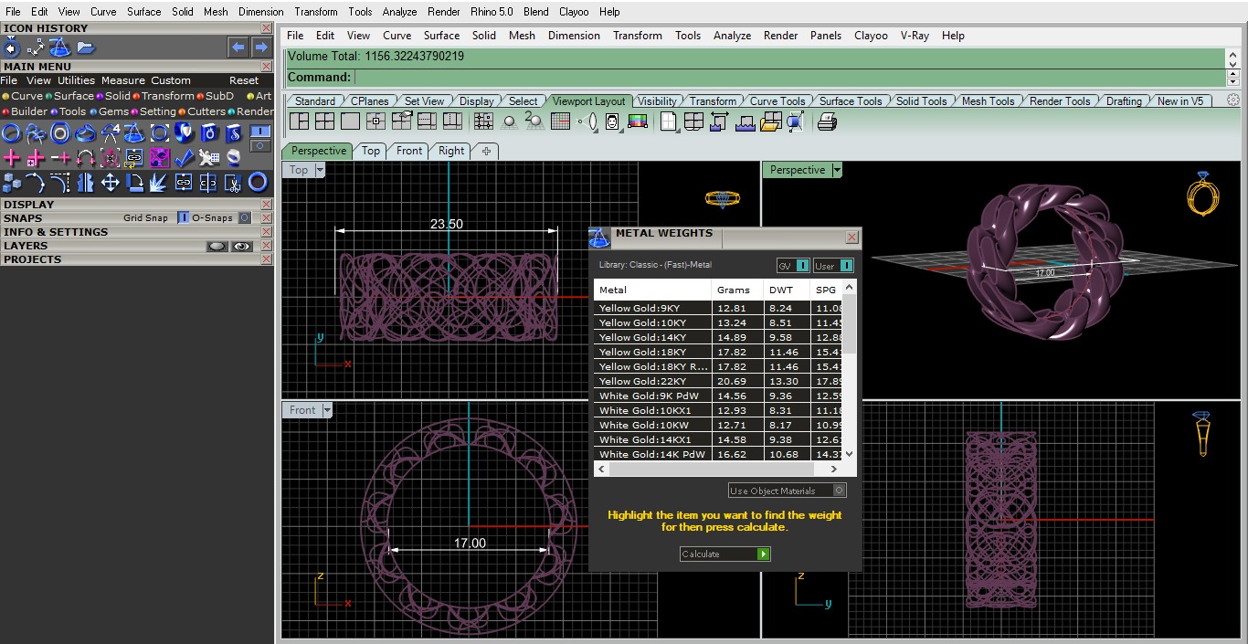Click the toolbar options gear icon
Viewport: 1248px width, 644px height.
pos(1233,100)
